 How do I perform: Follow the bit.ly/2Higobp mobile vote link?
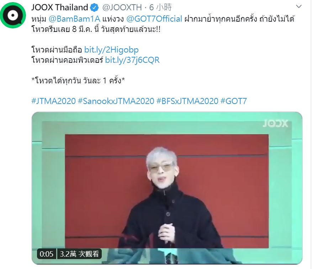111,50
